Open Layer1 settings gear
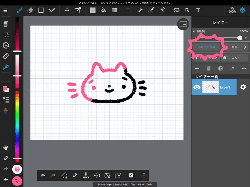 [x=243, y=87]
